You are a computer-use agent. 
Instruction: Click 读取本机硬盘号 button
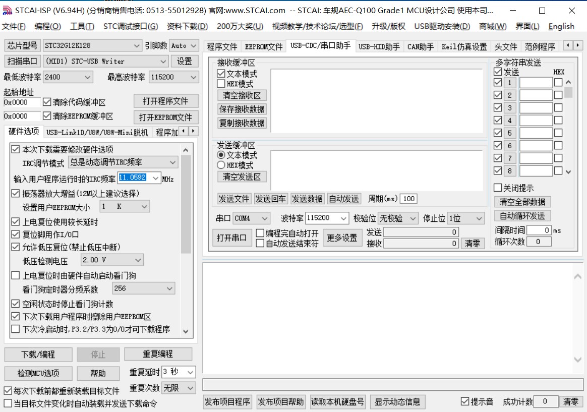[x=338, y=401]
